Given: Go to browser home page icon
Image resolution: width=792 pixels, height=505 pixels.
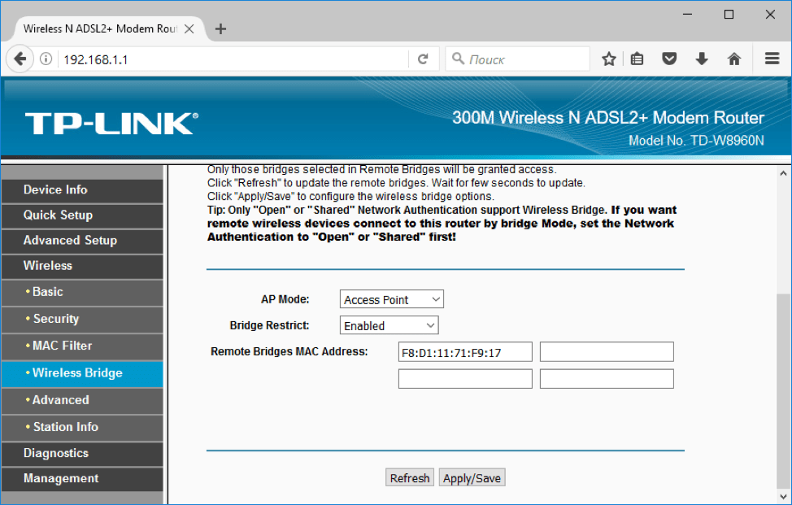Looking at the screenshot, I should [734, 59].
